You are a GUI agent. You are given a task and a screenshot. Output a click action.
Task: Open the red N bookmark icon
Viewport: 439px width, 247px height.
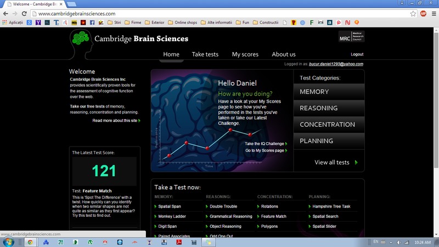pos(347,23)
